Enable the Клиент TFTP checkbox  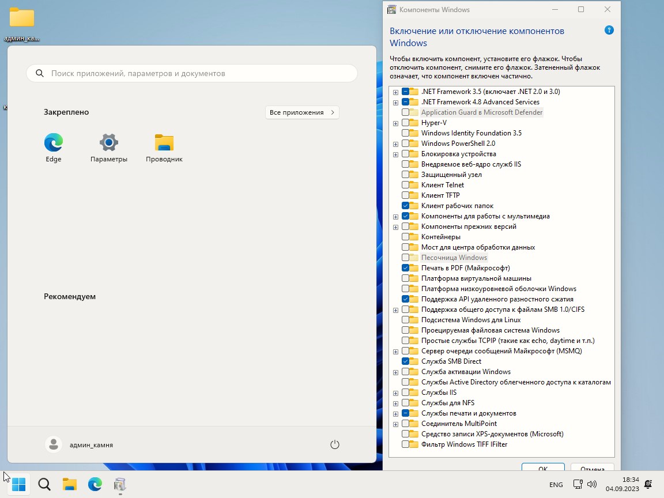405,195
